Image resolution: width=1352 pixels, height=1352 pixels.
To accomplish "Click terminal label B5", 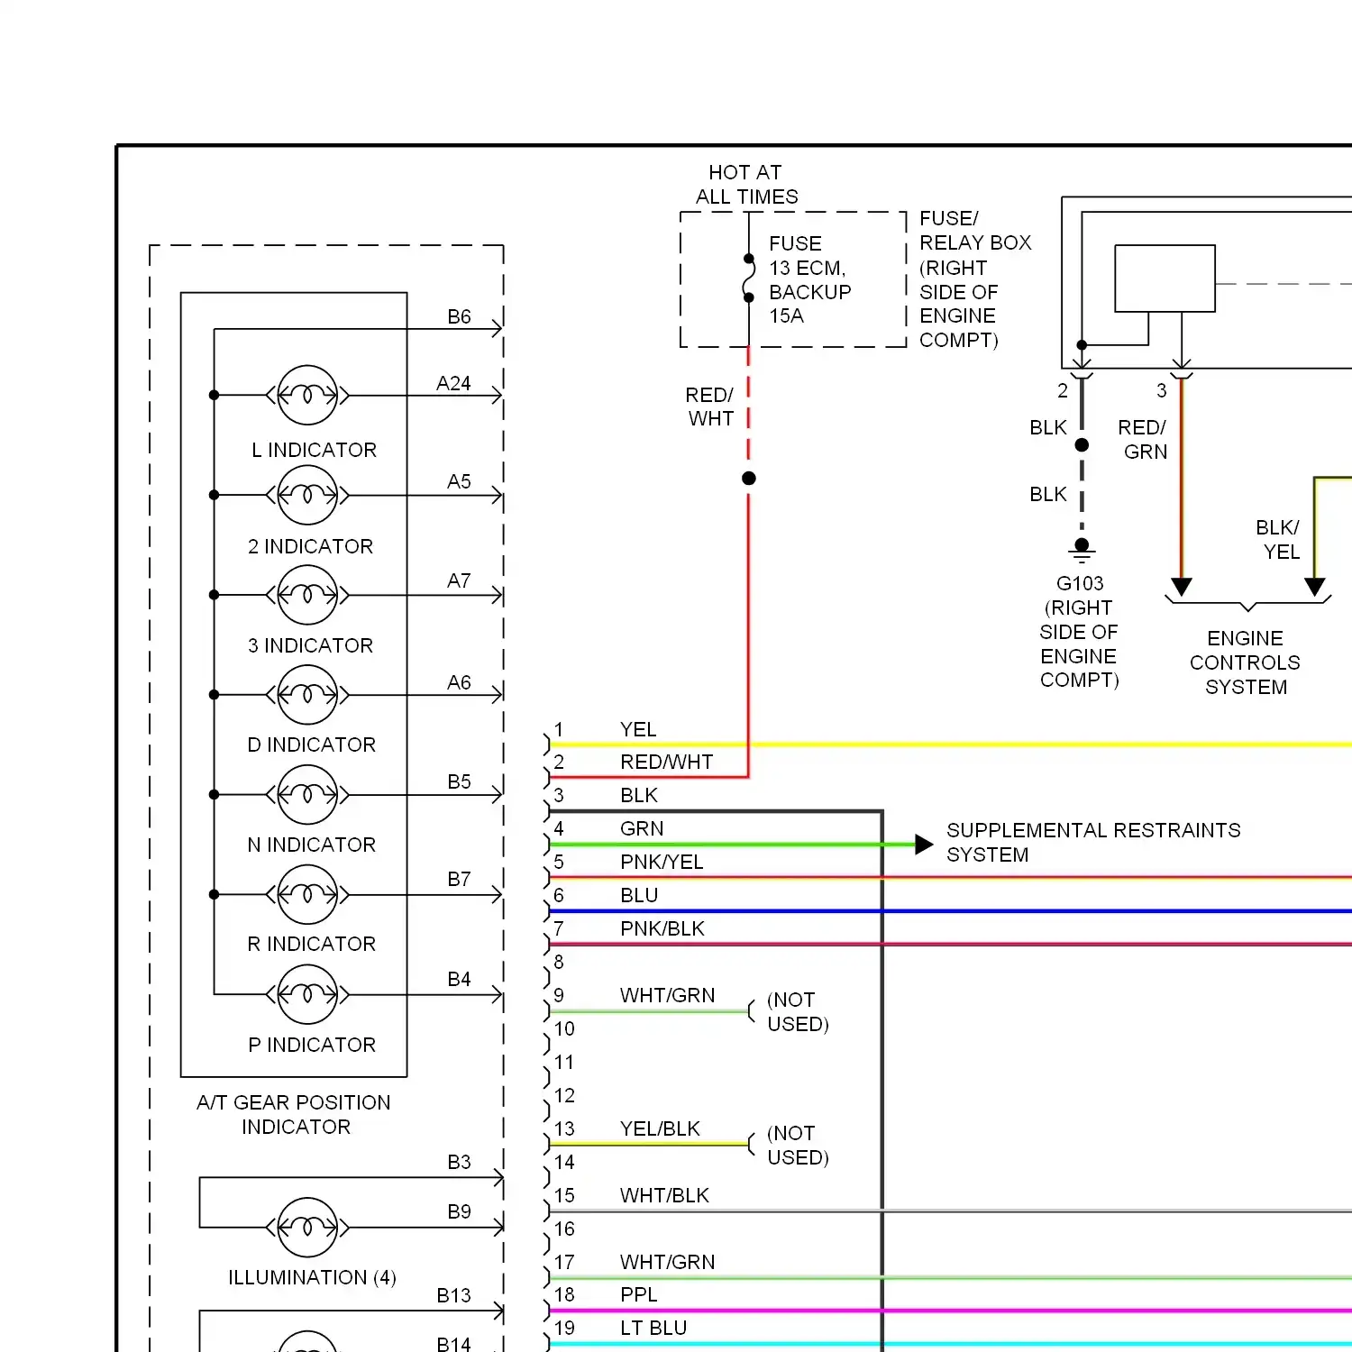I will click(459, 781).
